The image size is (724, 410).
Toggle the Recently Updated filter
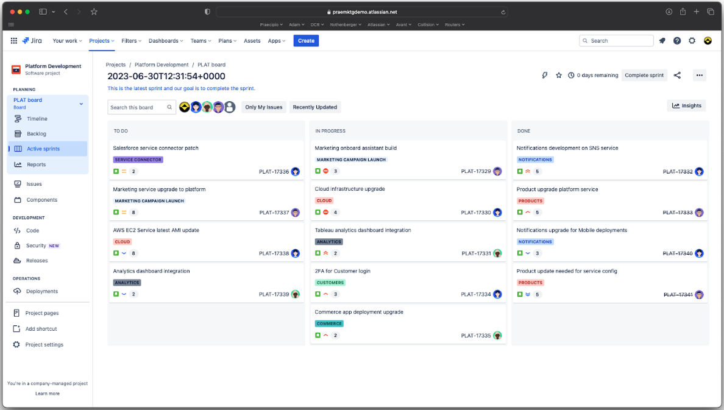[314, 107]
